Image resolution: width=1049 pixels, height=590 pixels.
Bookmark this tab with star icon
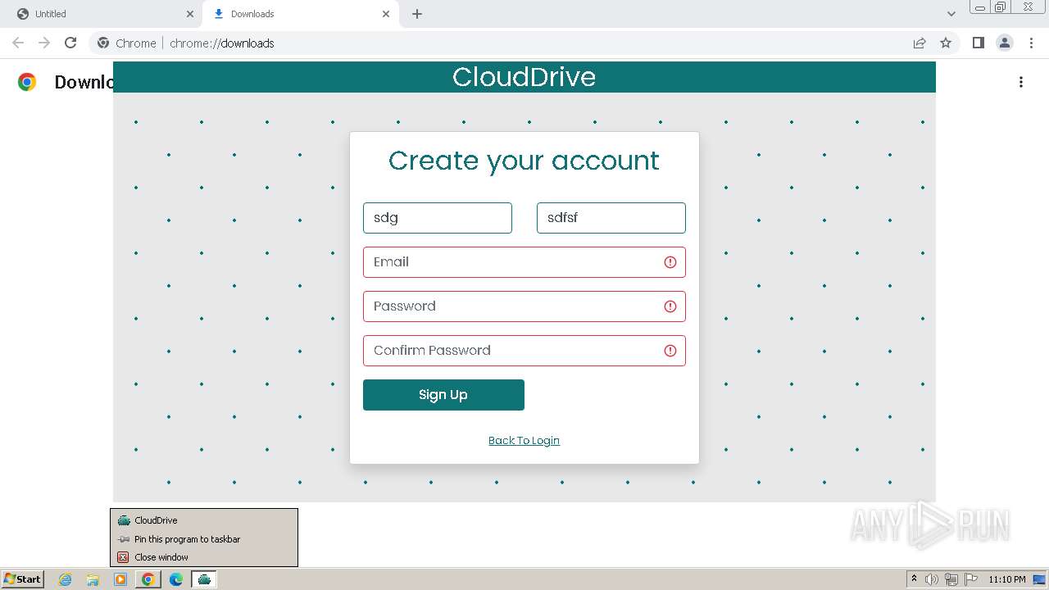946,43
